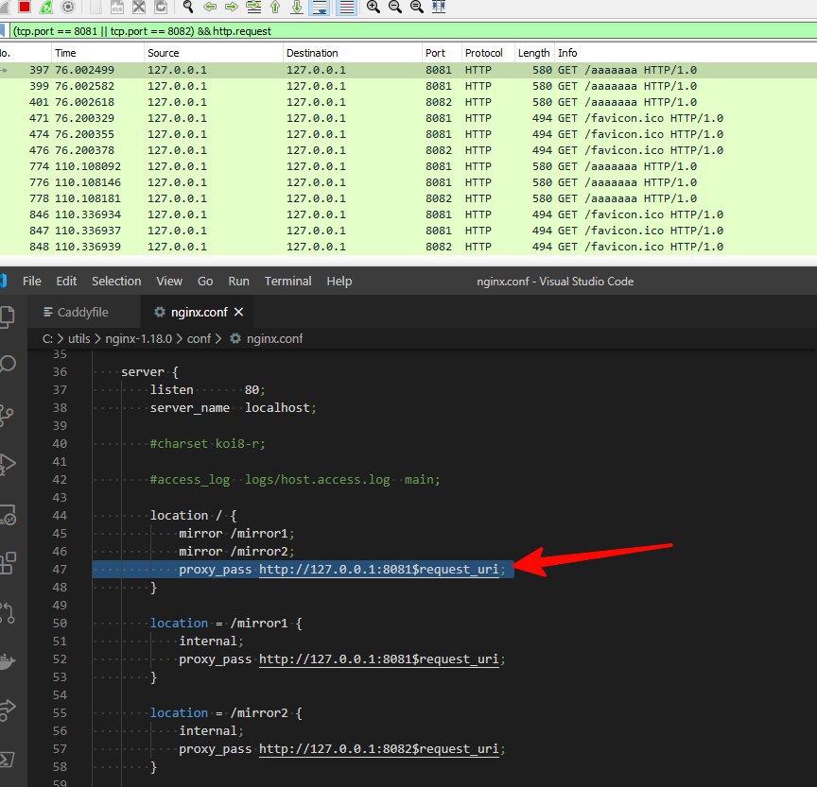Select packet 774 at time 110.108092
The height and width of the screenshot is (787, 817).
tap(408, 166)
